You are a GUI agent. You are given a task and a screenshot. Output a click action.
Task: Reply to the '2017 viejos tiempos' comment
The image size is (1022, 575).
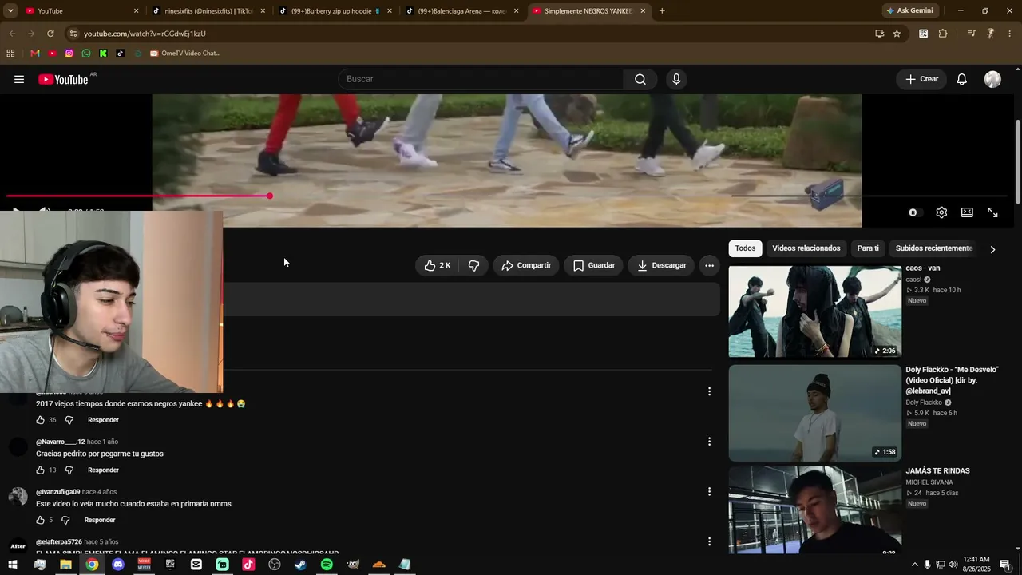(x=103, y=420)
